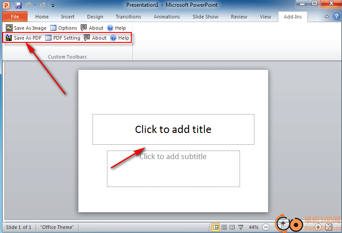Image resolution: width=342 pixels, height=233 pixels.
Task: Click the Save As PDF button
Action: 23,38
